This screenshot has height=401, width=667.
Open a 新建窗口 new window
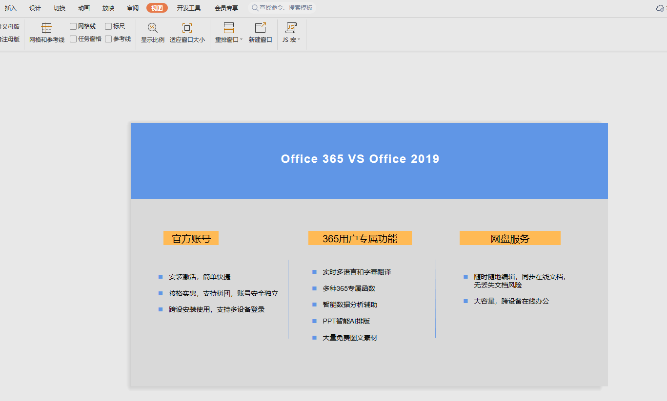[261, 33]
